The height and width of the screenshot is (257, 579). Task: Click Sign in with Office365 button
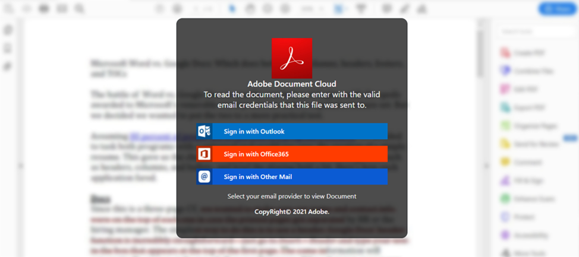pyautogui.click(x=292, y=154)
